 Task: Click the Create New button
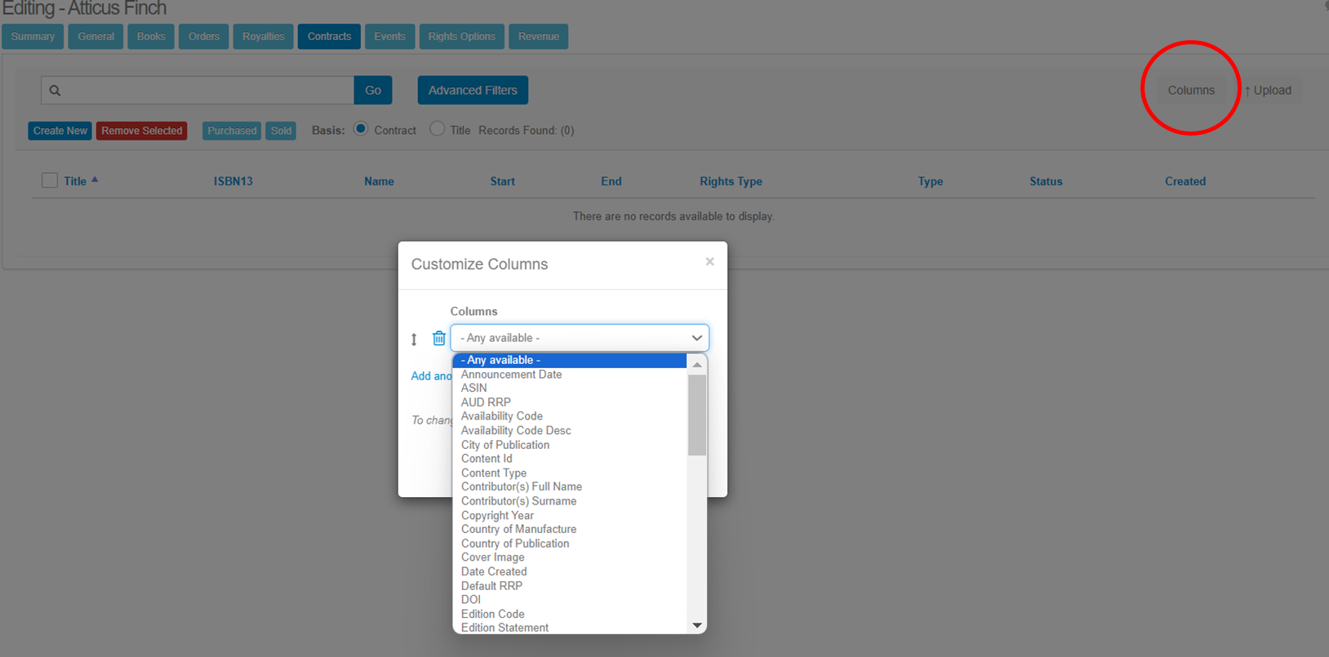click(x=60, y=131)
